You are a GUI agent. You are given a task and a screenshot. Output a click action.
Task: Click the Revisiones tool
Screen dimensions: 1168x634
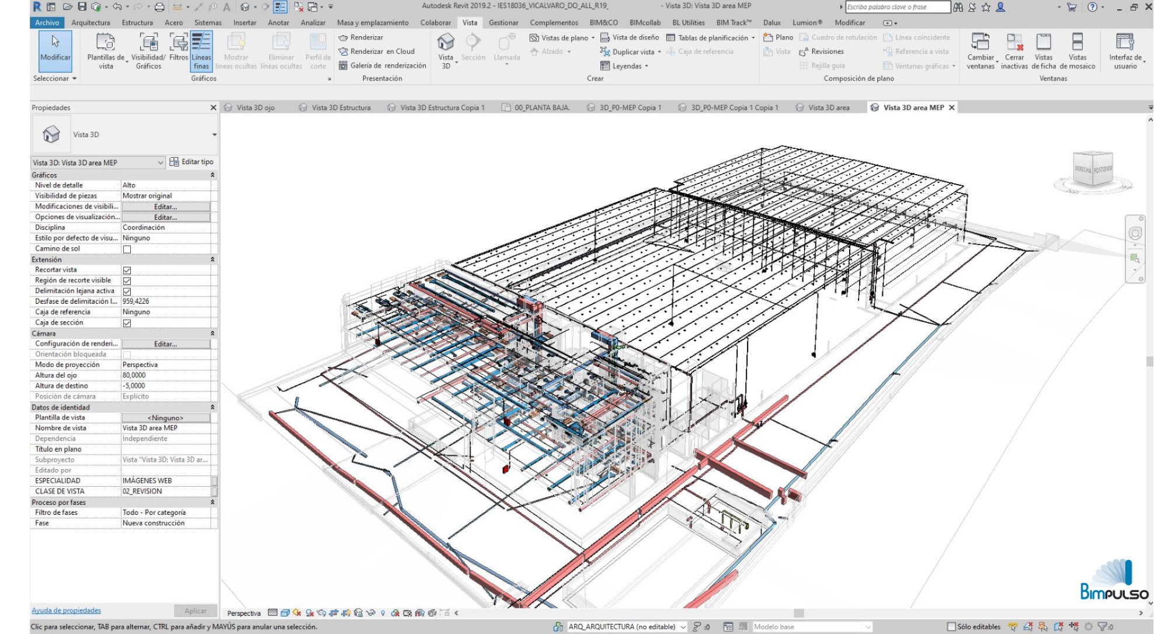pyautogui.click(x=821, y=51)
